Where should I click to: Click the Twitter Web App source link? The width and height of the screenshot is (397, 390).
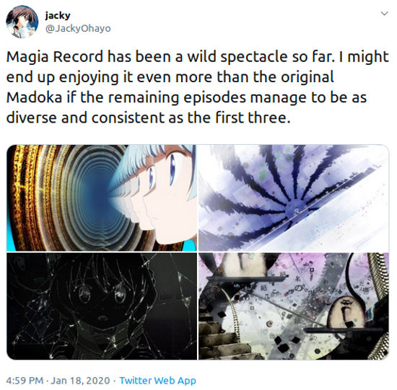[x=158, y=381]
